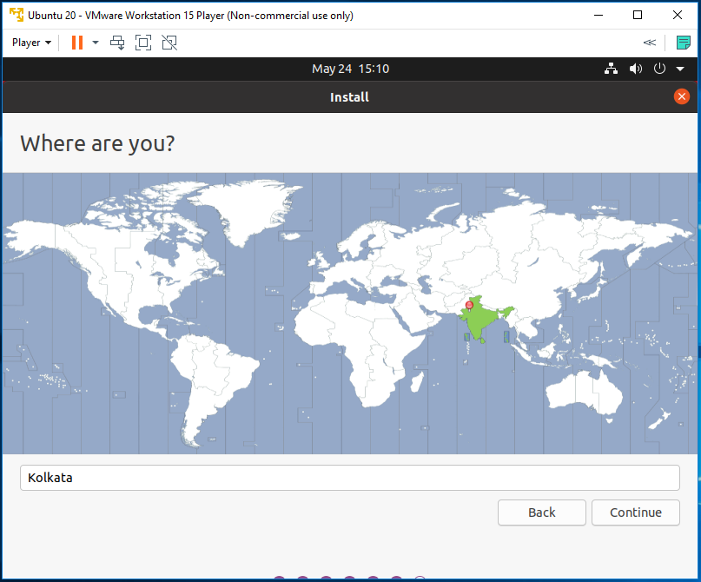Click the Ubuntu power icon
Image resolution: width=701 pixels, height=582 pixels.
point(659,69)
